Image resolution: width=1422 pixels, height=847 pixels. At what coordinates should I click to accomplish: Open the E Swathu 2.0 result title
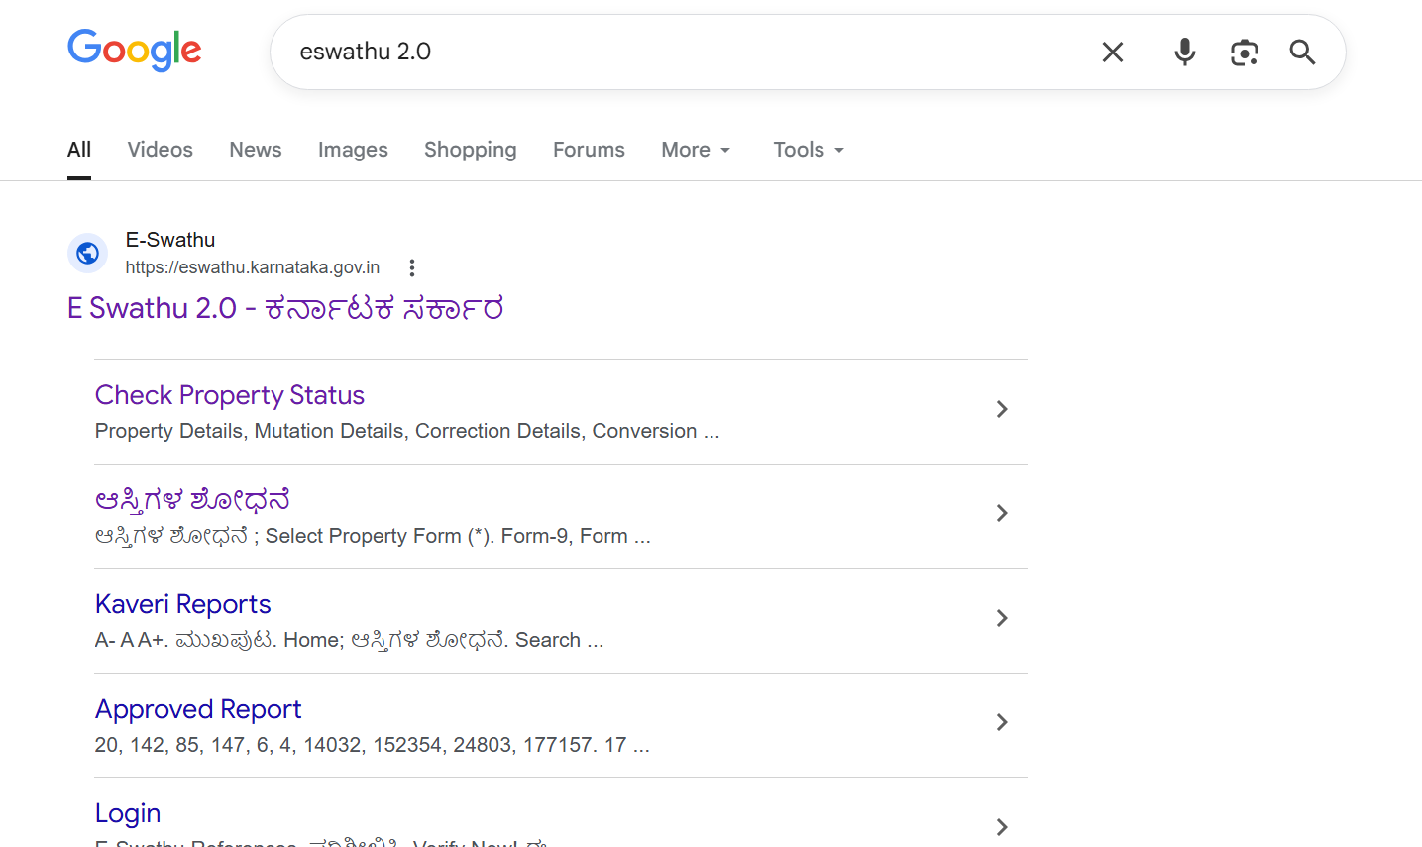click(285, 308)
